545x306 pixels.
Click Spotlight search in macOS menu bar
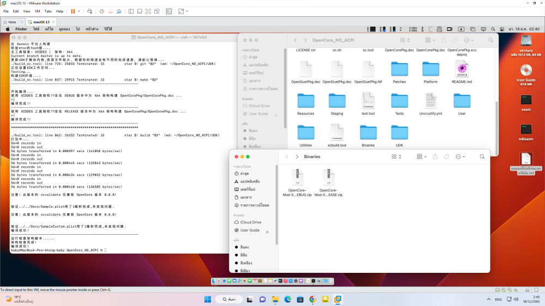tap(493, 29)
